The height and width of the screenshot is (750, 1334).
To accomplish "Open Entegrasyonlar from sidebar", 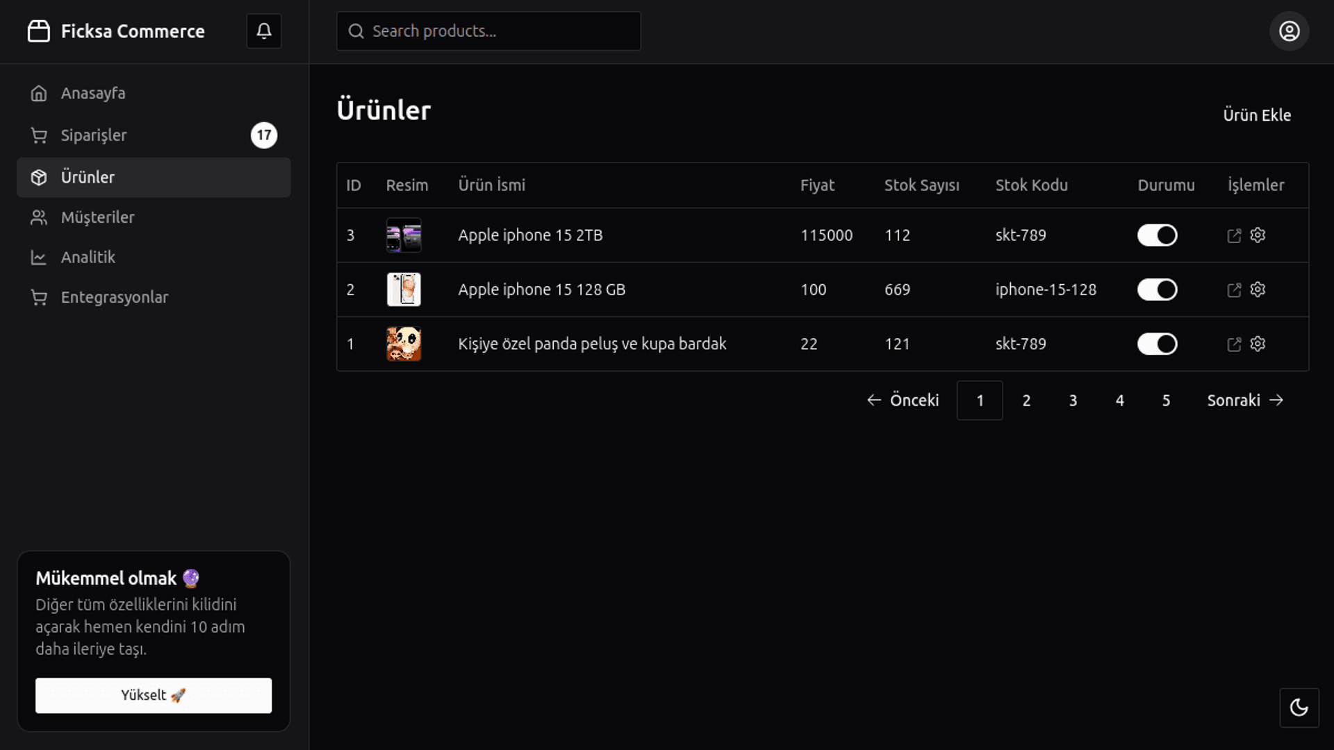I will coord(114,298).
